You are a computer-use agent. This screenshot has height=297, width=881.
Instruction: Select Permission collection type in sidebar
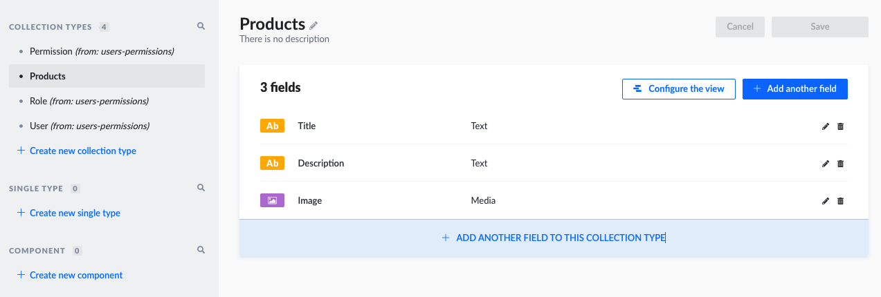pyautogui.click(x=101, y=51)
